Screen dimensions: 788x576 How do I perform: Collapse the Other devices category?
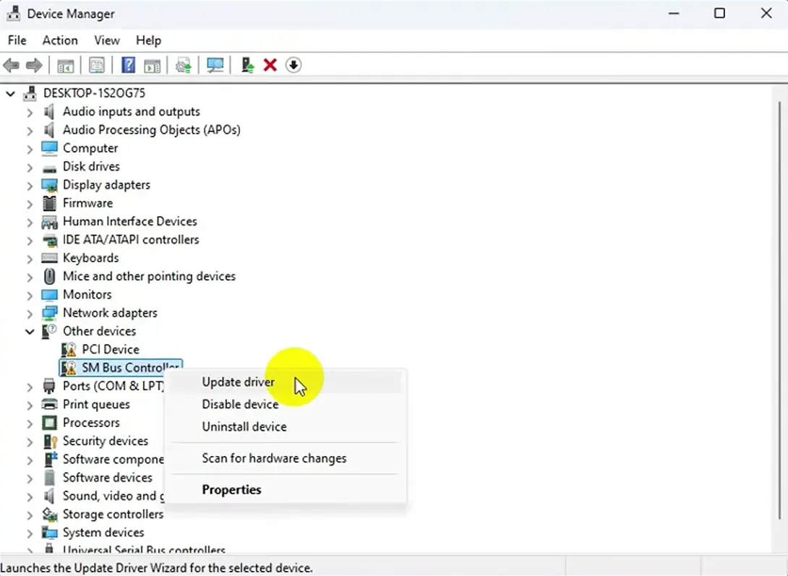tap(30, 332)
